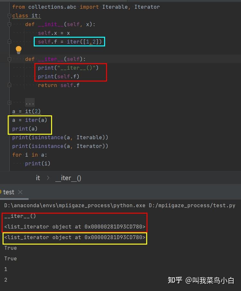Click the first list_iterator output line
Image resolution: width=241 pixels, height=291 pixels.
click(75, 227)
